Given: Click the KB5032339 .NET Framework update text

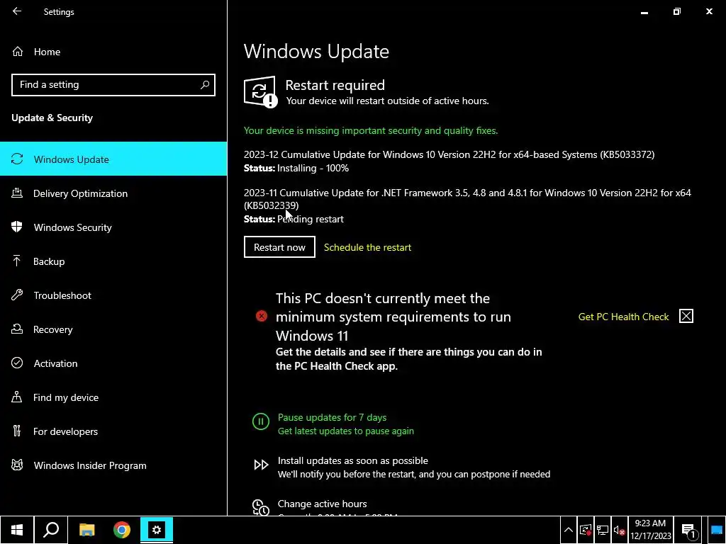Looking at the screenshot, I should 467,199.
